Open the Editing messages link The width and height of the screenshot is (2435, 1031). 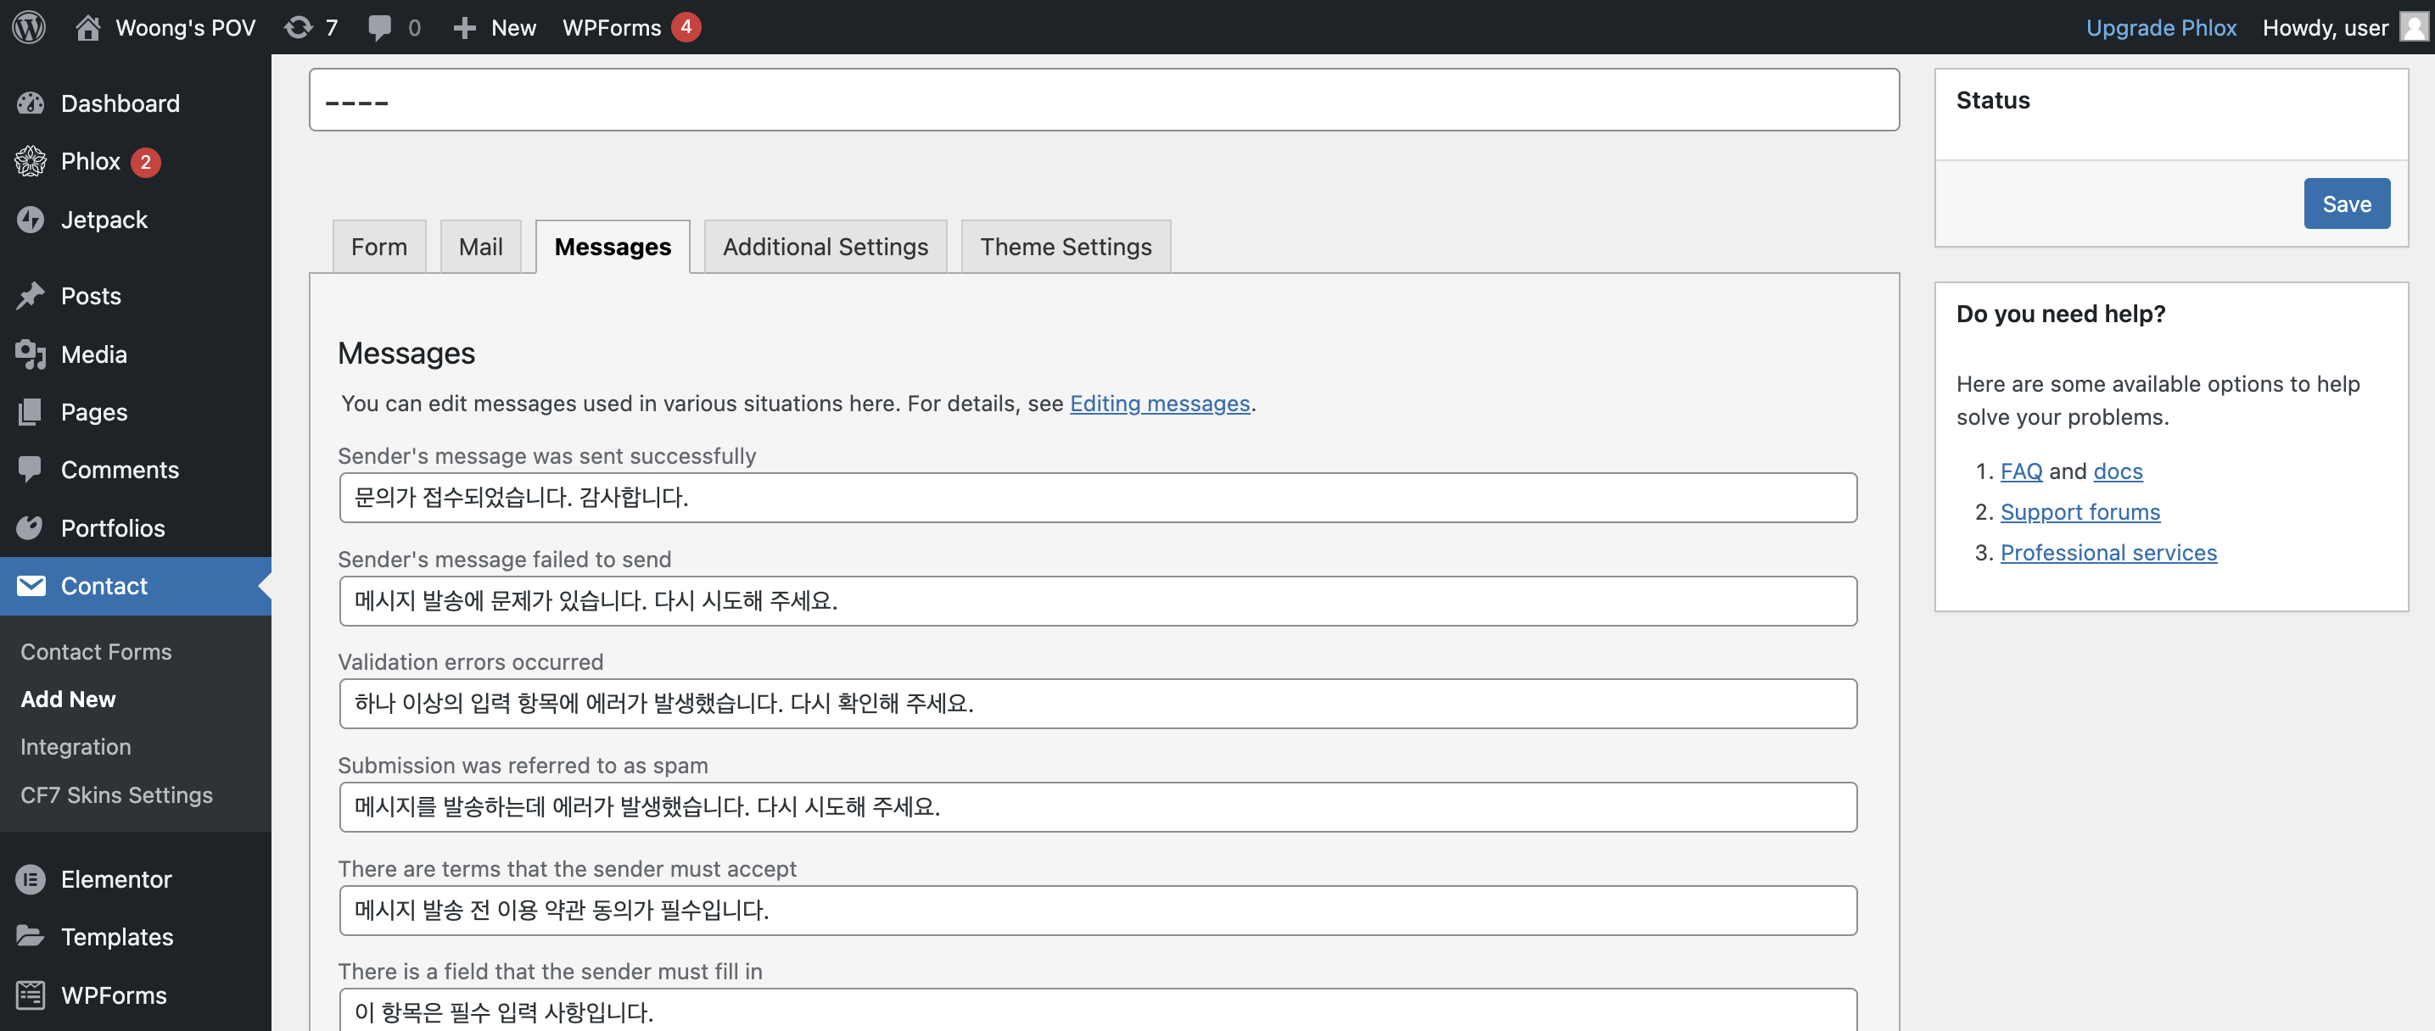tap(1159, 404)
